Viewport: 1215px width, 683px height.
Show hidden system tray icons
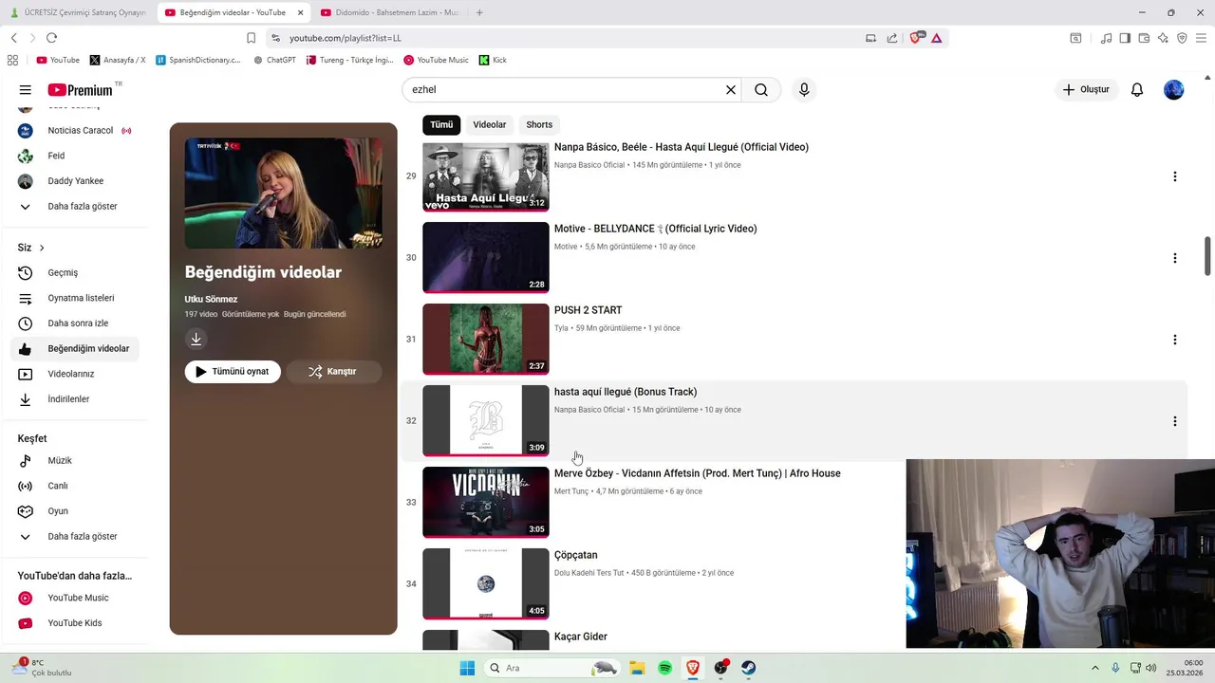(1095, 668)
